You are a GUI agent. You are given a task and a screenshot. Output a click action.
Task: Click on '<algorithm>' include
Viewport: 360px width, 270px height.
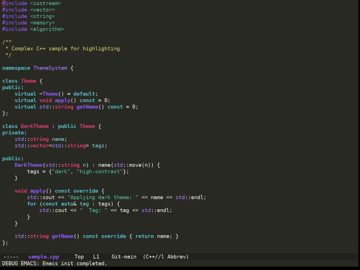(x=47, y=29)
